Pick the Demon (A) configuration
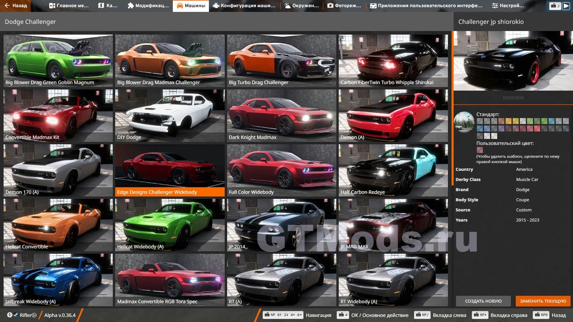Viewport: 573px width, 322px height. point(393,115)
